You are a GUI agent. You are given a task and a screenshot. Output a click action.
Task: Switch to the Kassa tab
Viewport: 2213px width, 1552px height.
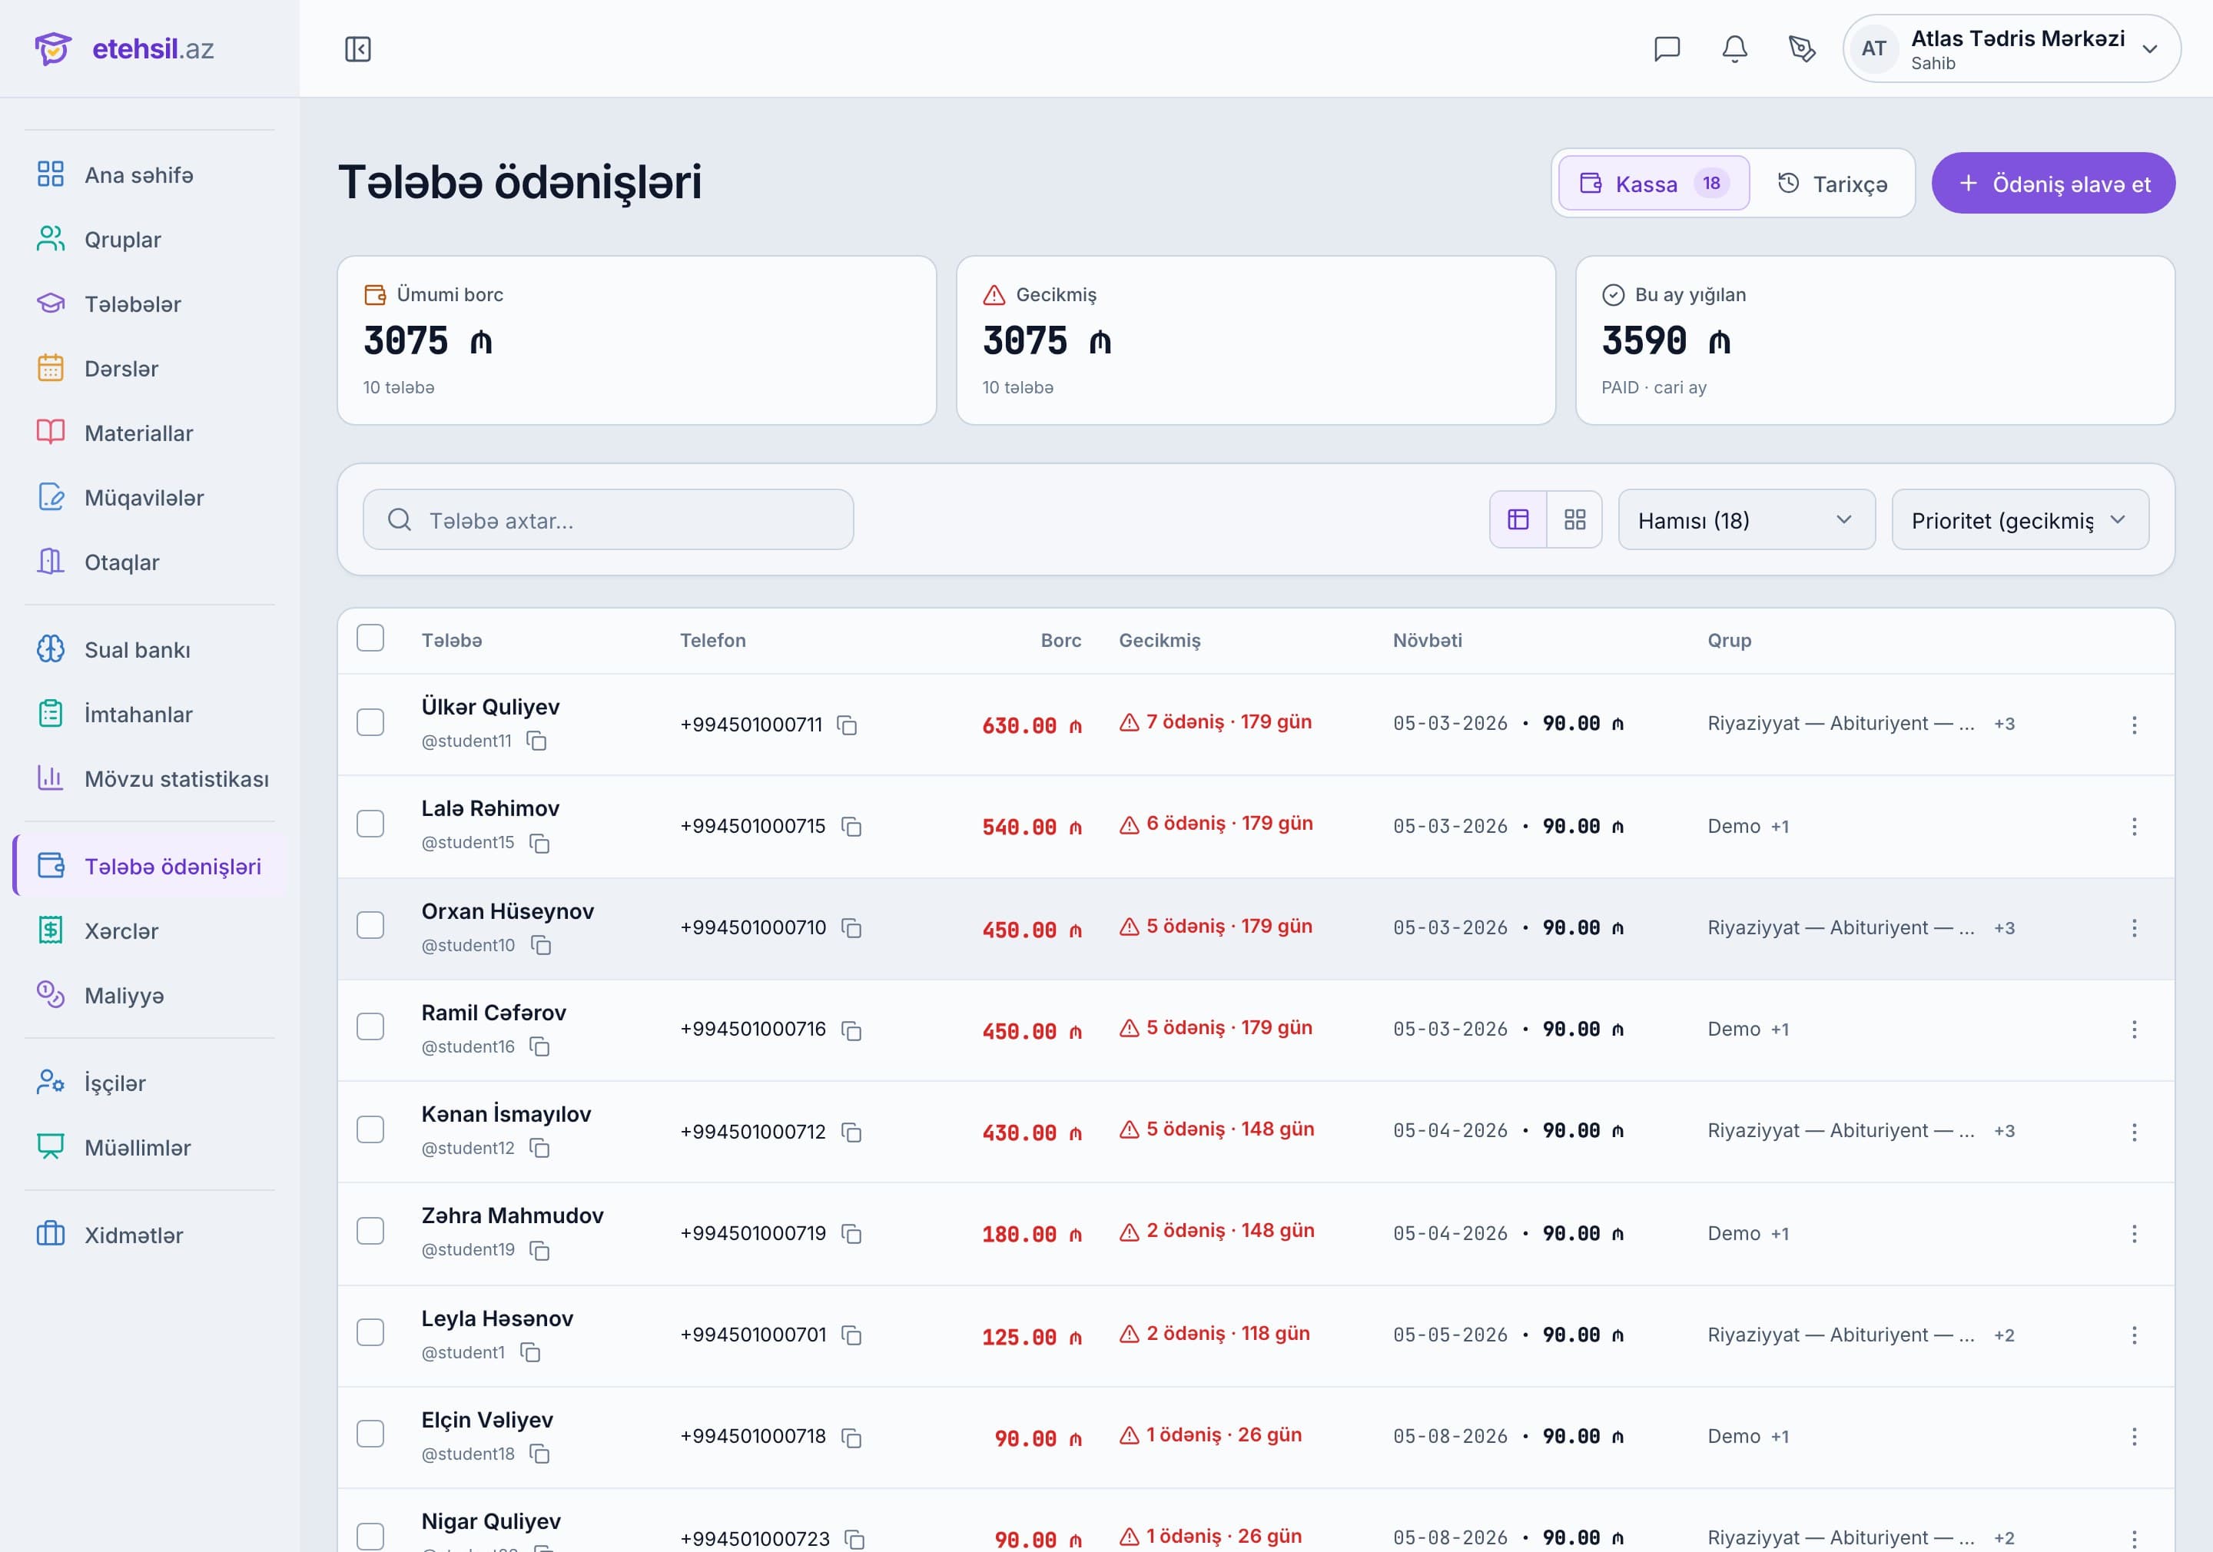click(x=1653, y=183)
